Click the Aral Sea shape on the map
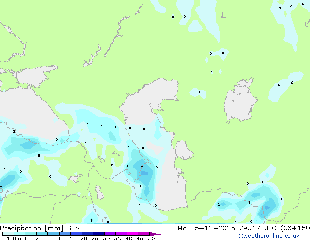The width and height of the screenshot is (310, 240). click(x=240, y=101)
